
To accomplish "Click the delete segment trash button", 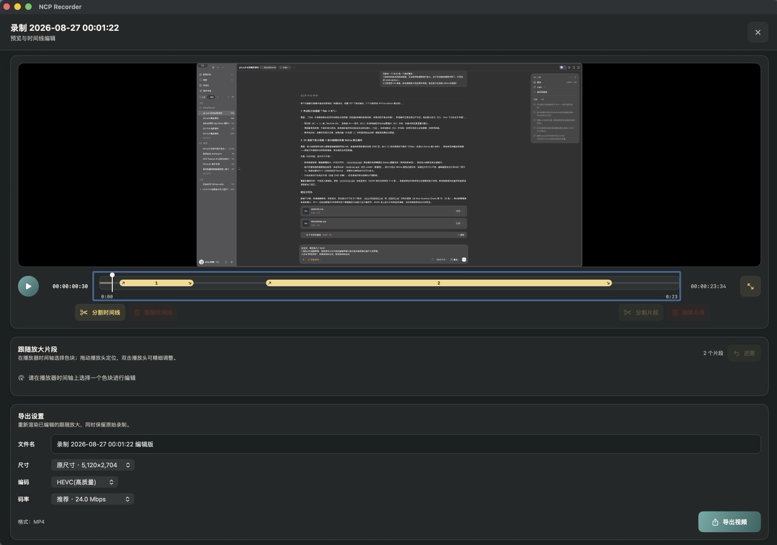I will (x=688, y=313).
